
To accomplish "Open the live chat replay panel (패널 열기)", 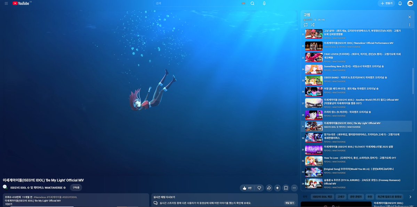I will pyautogui.click(x=290, y=203).
